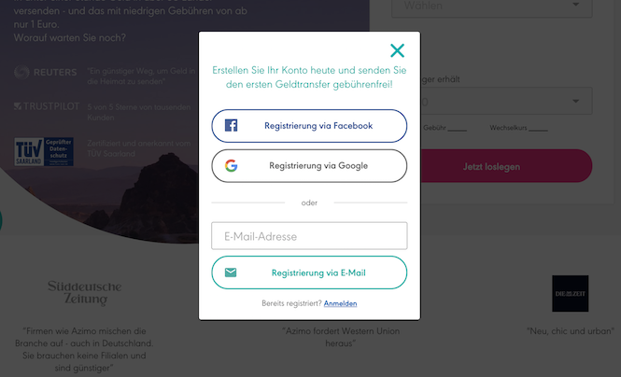Click the Google G logo icon

pyautogui.click(x=232, y=165)
